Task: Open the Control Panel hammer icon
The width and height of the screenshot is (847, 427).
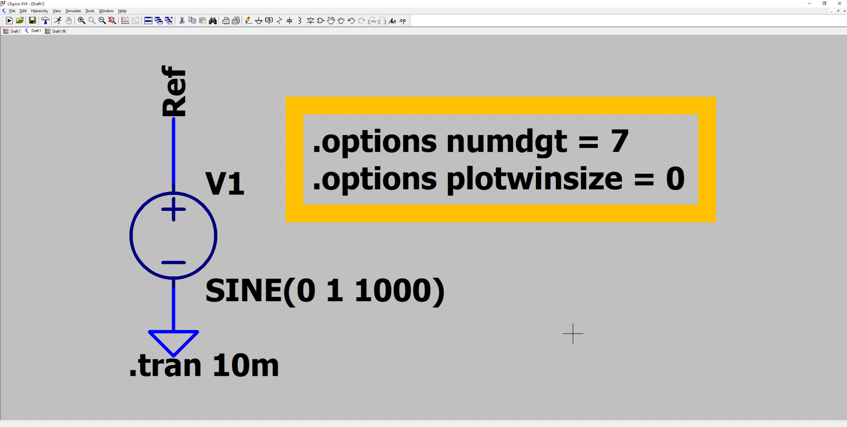Action: (x=46, y=20)
